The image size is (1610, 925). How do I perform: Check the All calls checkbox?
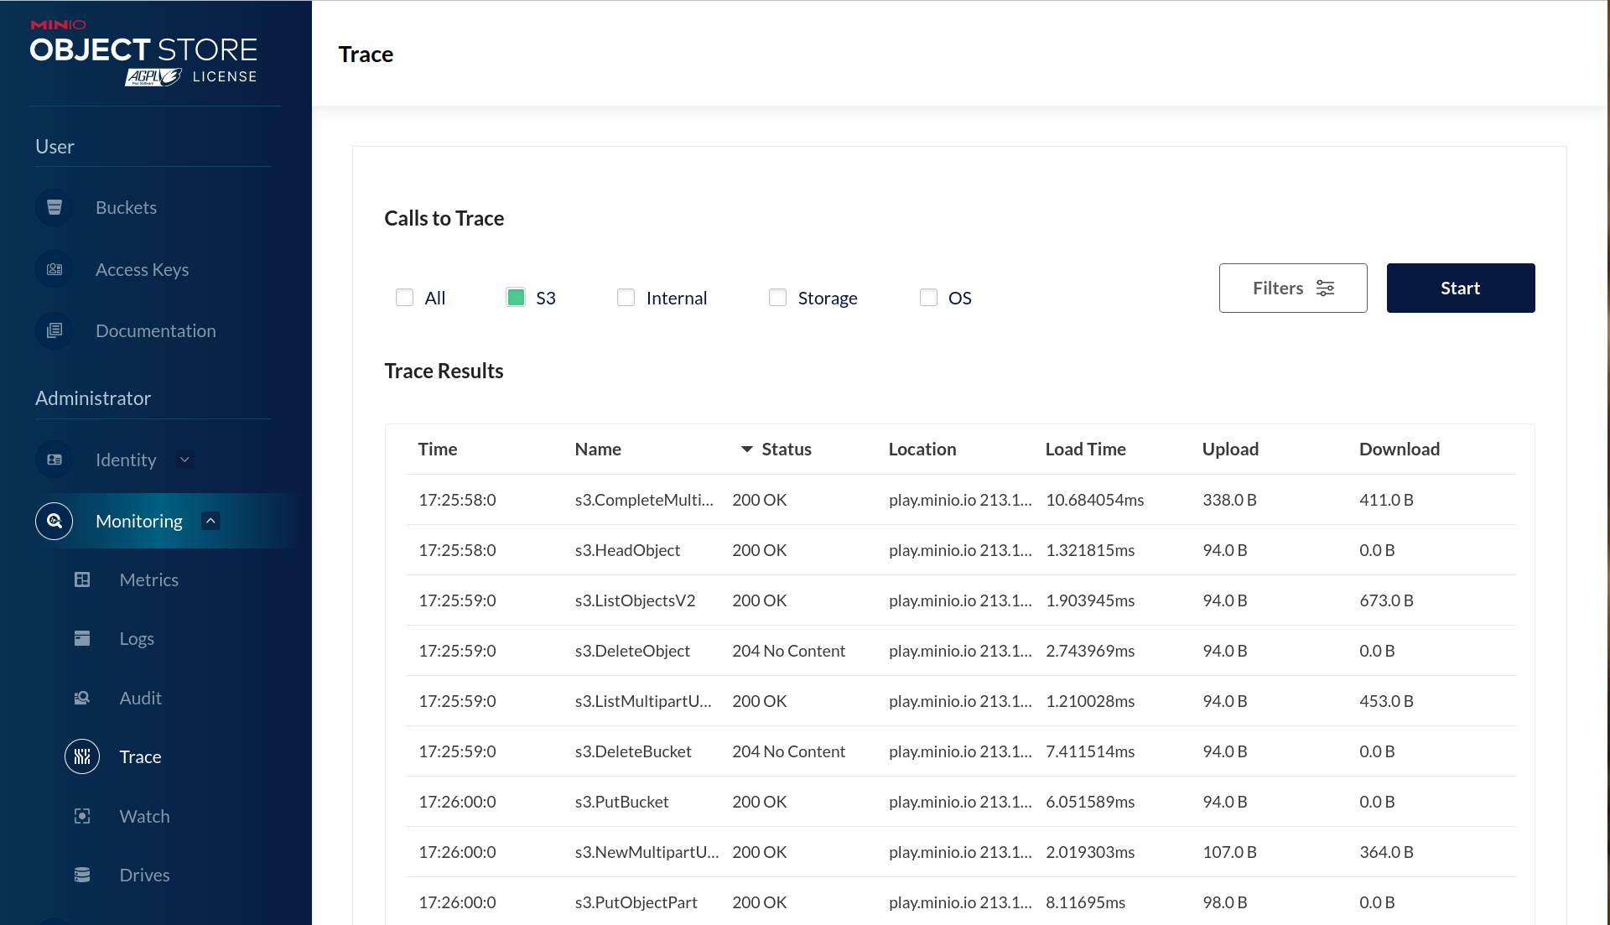pyautogui.click(x=404, y=298)
